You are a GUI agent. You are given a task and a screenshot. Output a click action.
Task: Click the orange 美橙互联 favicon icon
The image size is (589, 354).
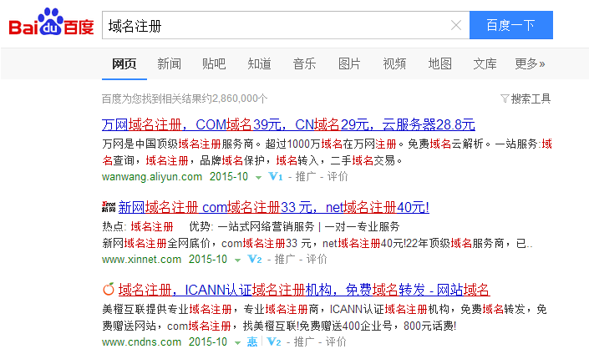pos(109,289)
